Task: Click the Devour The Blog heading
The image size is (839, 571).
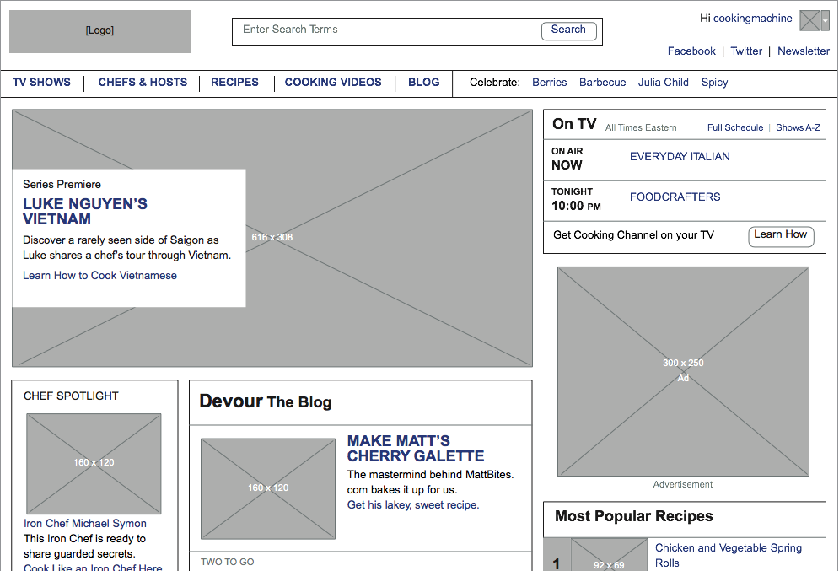Action: (266, 401)
